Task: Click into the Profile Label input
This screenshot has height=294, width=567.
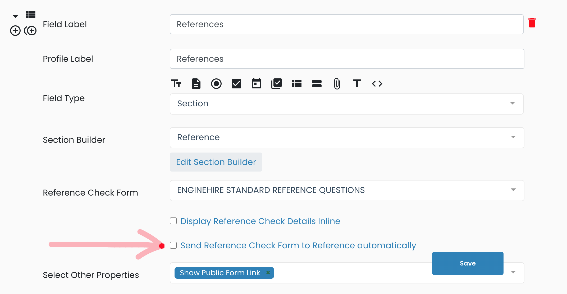Action: point(347,59)
